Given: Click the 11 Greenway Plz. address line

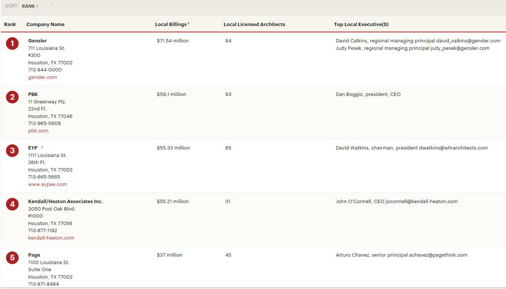Looking at the screenshot, I should [x=47, y=102].
